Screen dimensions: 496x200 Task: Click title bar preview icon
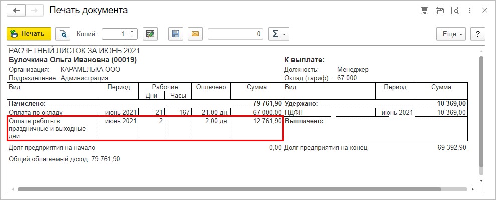click(x=455, y=11)
